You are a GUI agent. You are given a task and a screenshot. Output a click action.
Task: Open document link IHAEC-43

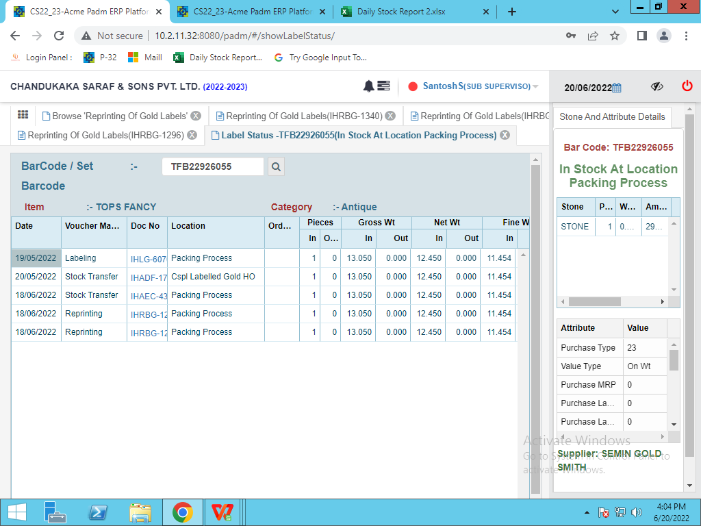coord(148,296)
